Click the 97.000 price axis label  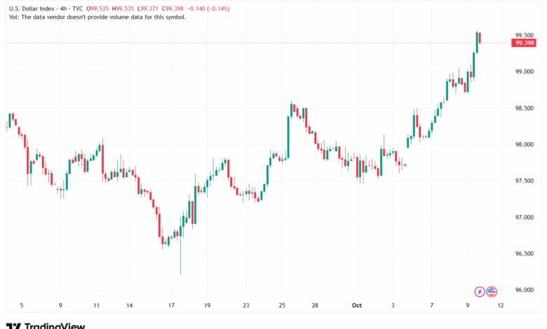click(525, 217)
